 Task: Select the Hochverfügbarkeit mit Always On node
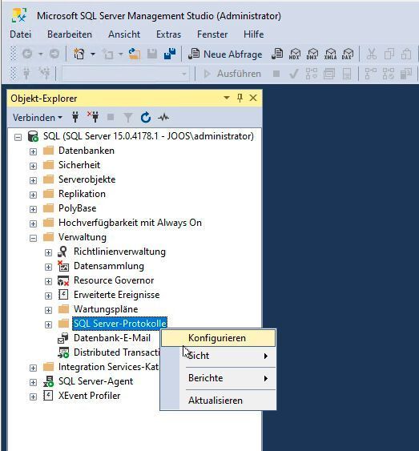tap(130, 223)
